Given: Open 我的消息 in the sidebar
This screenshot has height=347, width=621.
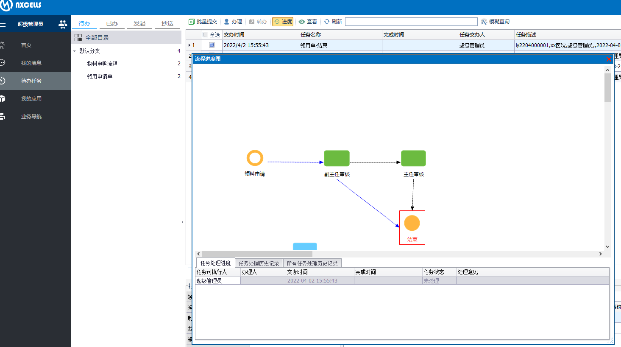Looking at the screenshot, I should [x=31, y=63].
